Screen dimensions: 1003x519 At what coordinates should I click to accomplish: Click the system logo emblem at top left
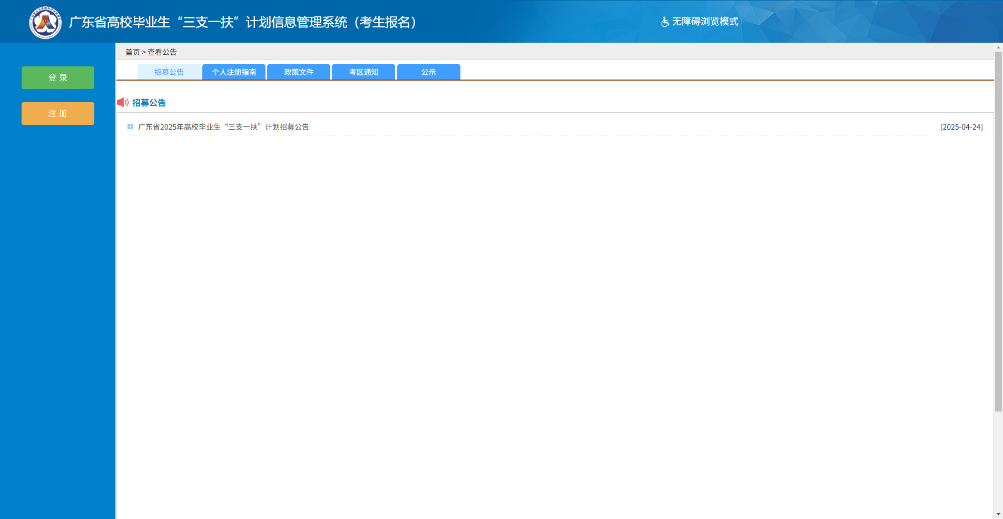45,22
